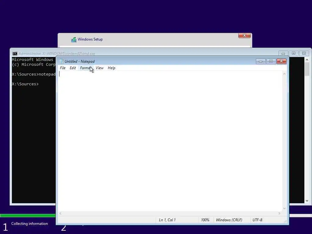Close the Windows Setup window
The width and height of the screenshot is (312, 234).
pyautogui.click(x=244, y=35)
